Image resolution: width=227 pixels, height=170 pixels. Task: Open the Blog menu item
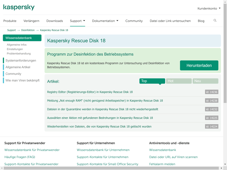(201, 21)
